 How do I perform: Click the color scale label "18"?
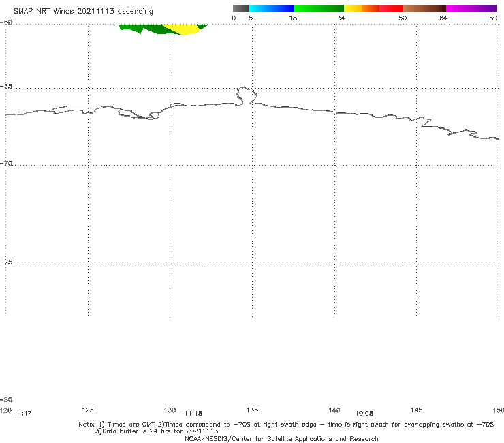point(293,18)
